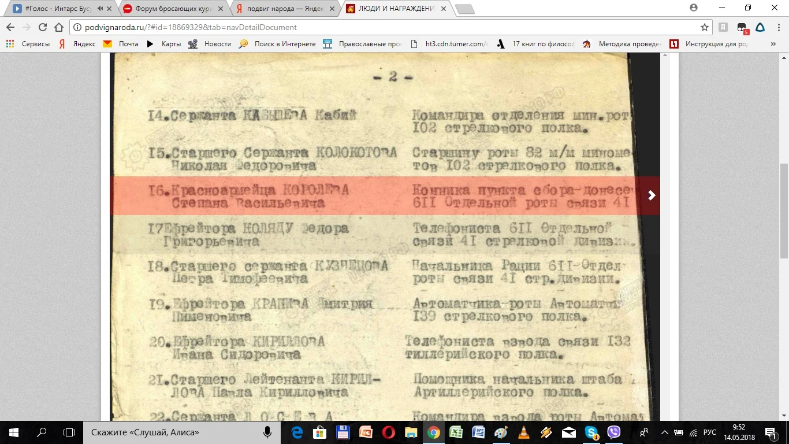Select the highlighted Королева record row
The image size is (789, 444).
click(385, 195)
